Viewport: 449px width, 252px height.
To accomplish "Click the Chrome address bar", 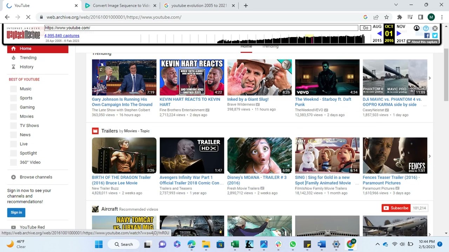I will pyautogui.click(x=200, y=17).
